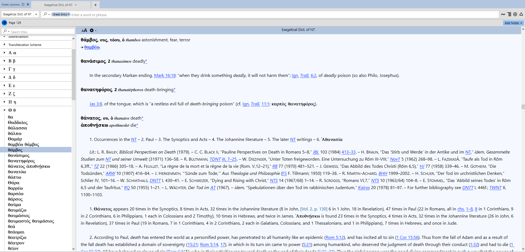Click the main panel scroll-up arrow
The width and height of the screenshot is (525, 252).
click(523, 29)
